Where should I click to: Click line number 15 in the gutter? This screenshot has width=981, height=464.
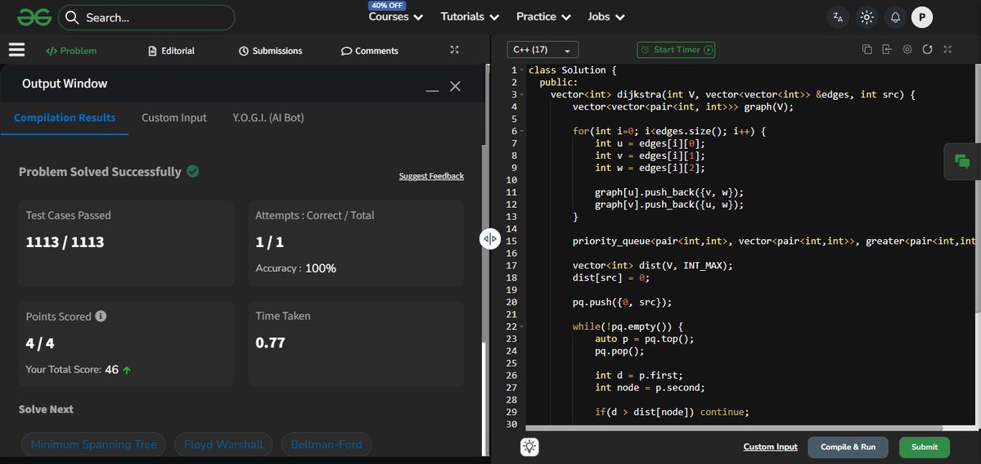click(513, 241)
